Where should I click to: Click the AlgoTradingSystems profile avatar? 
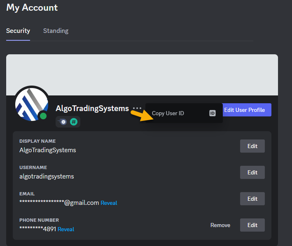coord(31,103)
